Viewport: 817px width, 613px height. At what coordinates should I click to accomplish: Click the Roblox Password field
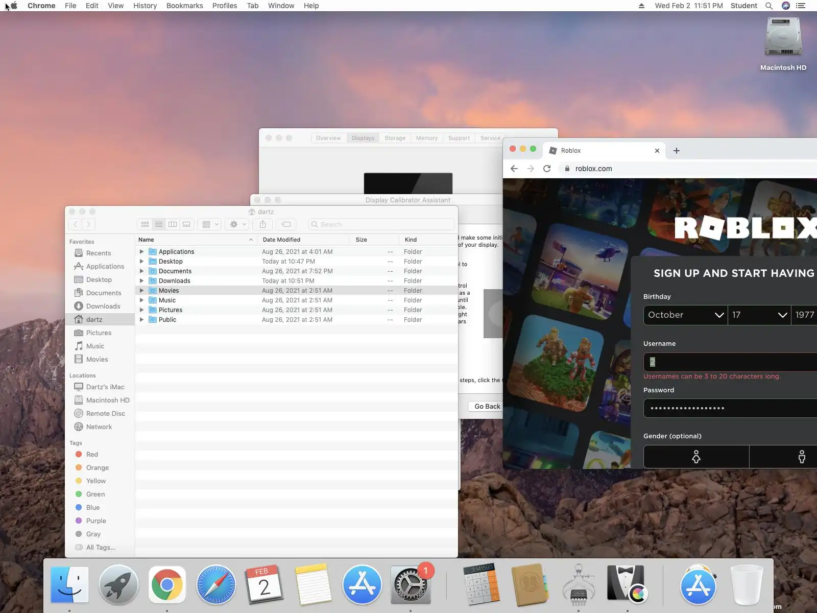730,408
